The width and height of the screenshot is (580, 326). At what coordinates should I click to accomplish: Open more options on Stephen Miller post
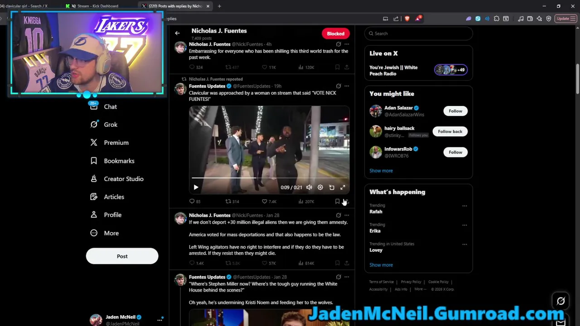[347, 277]
